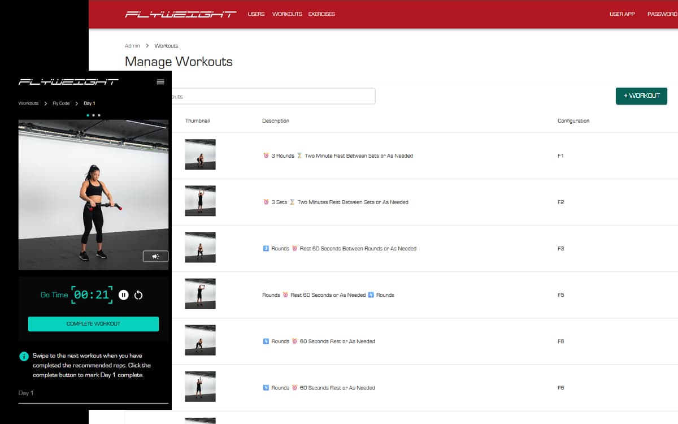Screen dimensions: 678x424
Task: Click configuration value F8
Action: [x=560, y=341]
